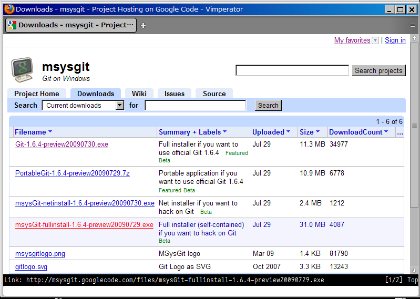Click the 34977 download count cell
Image resolution: width=420 pixels, height=299 pixels.
coord(339,145)
